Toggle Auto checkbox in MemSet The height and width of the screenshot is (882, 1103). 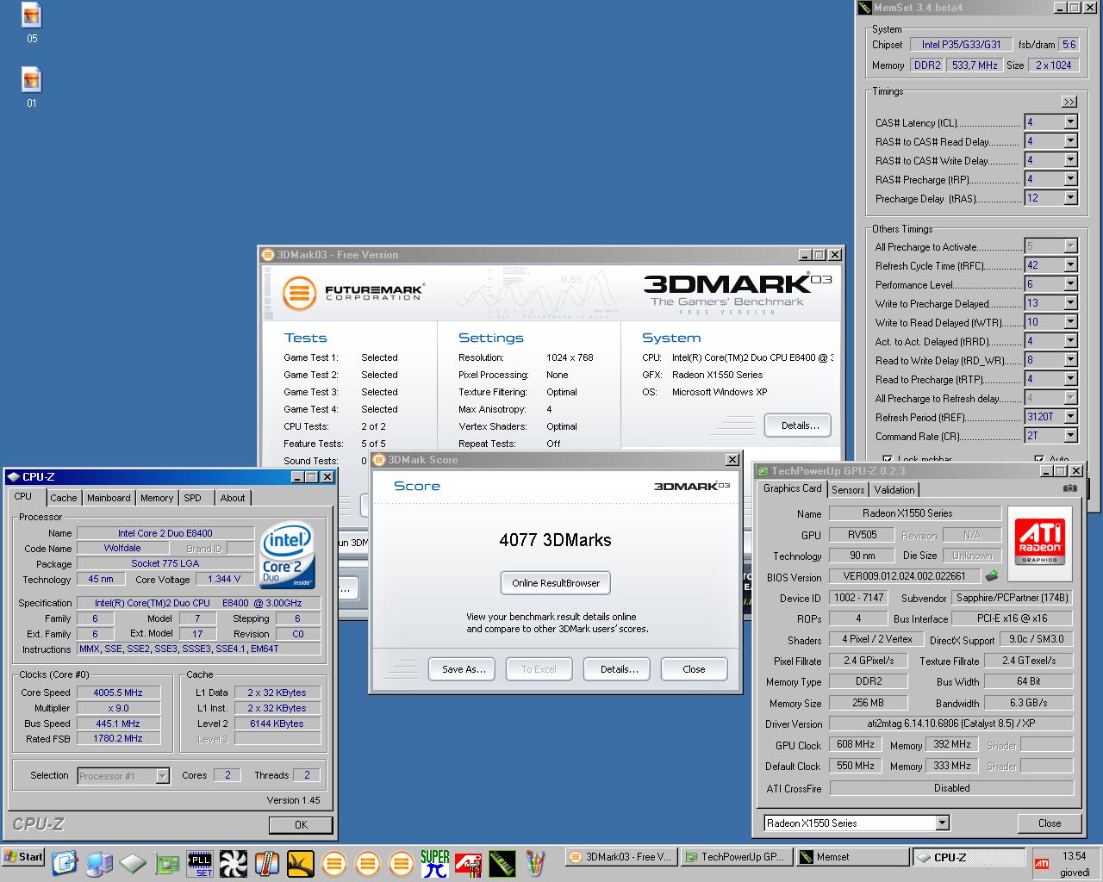1039,459
